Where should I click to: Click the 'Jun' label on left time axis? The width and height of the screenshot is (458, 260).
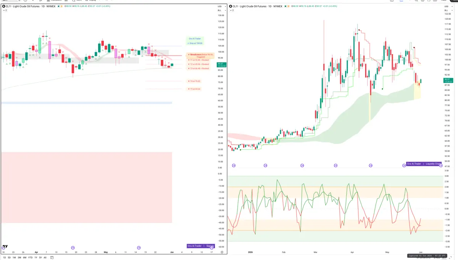click(x=172, y=252)
